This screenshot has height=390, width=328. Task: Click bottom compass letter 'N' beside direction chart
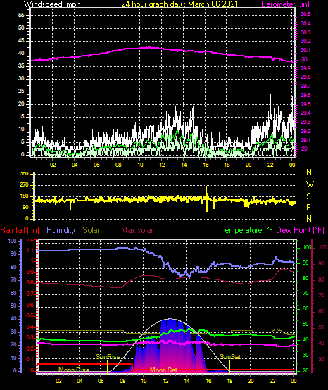click(309, 219)
